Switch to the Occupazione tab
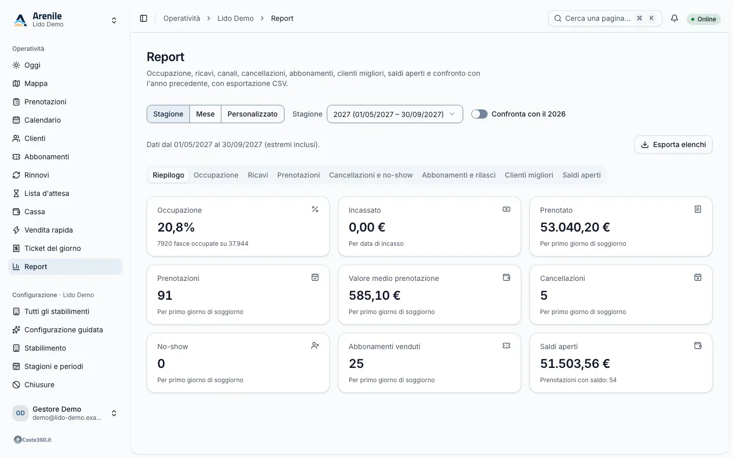Screen dimensions: 733x458 [x=216, y=175]
